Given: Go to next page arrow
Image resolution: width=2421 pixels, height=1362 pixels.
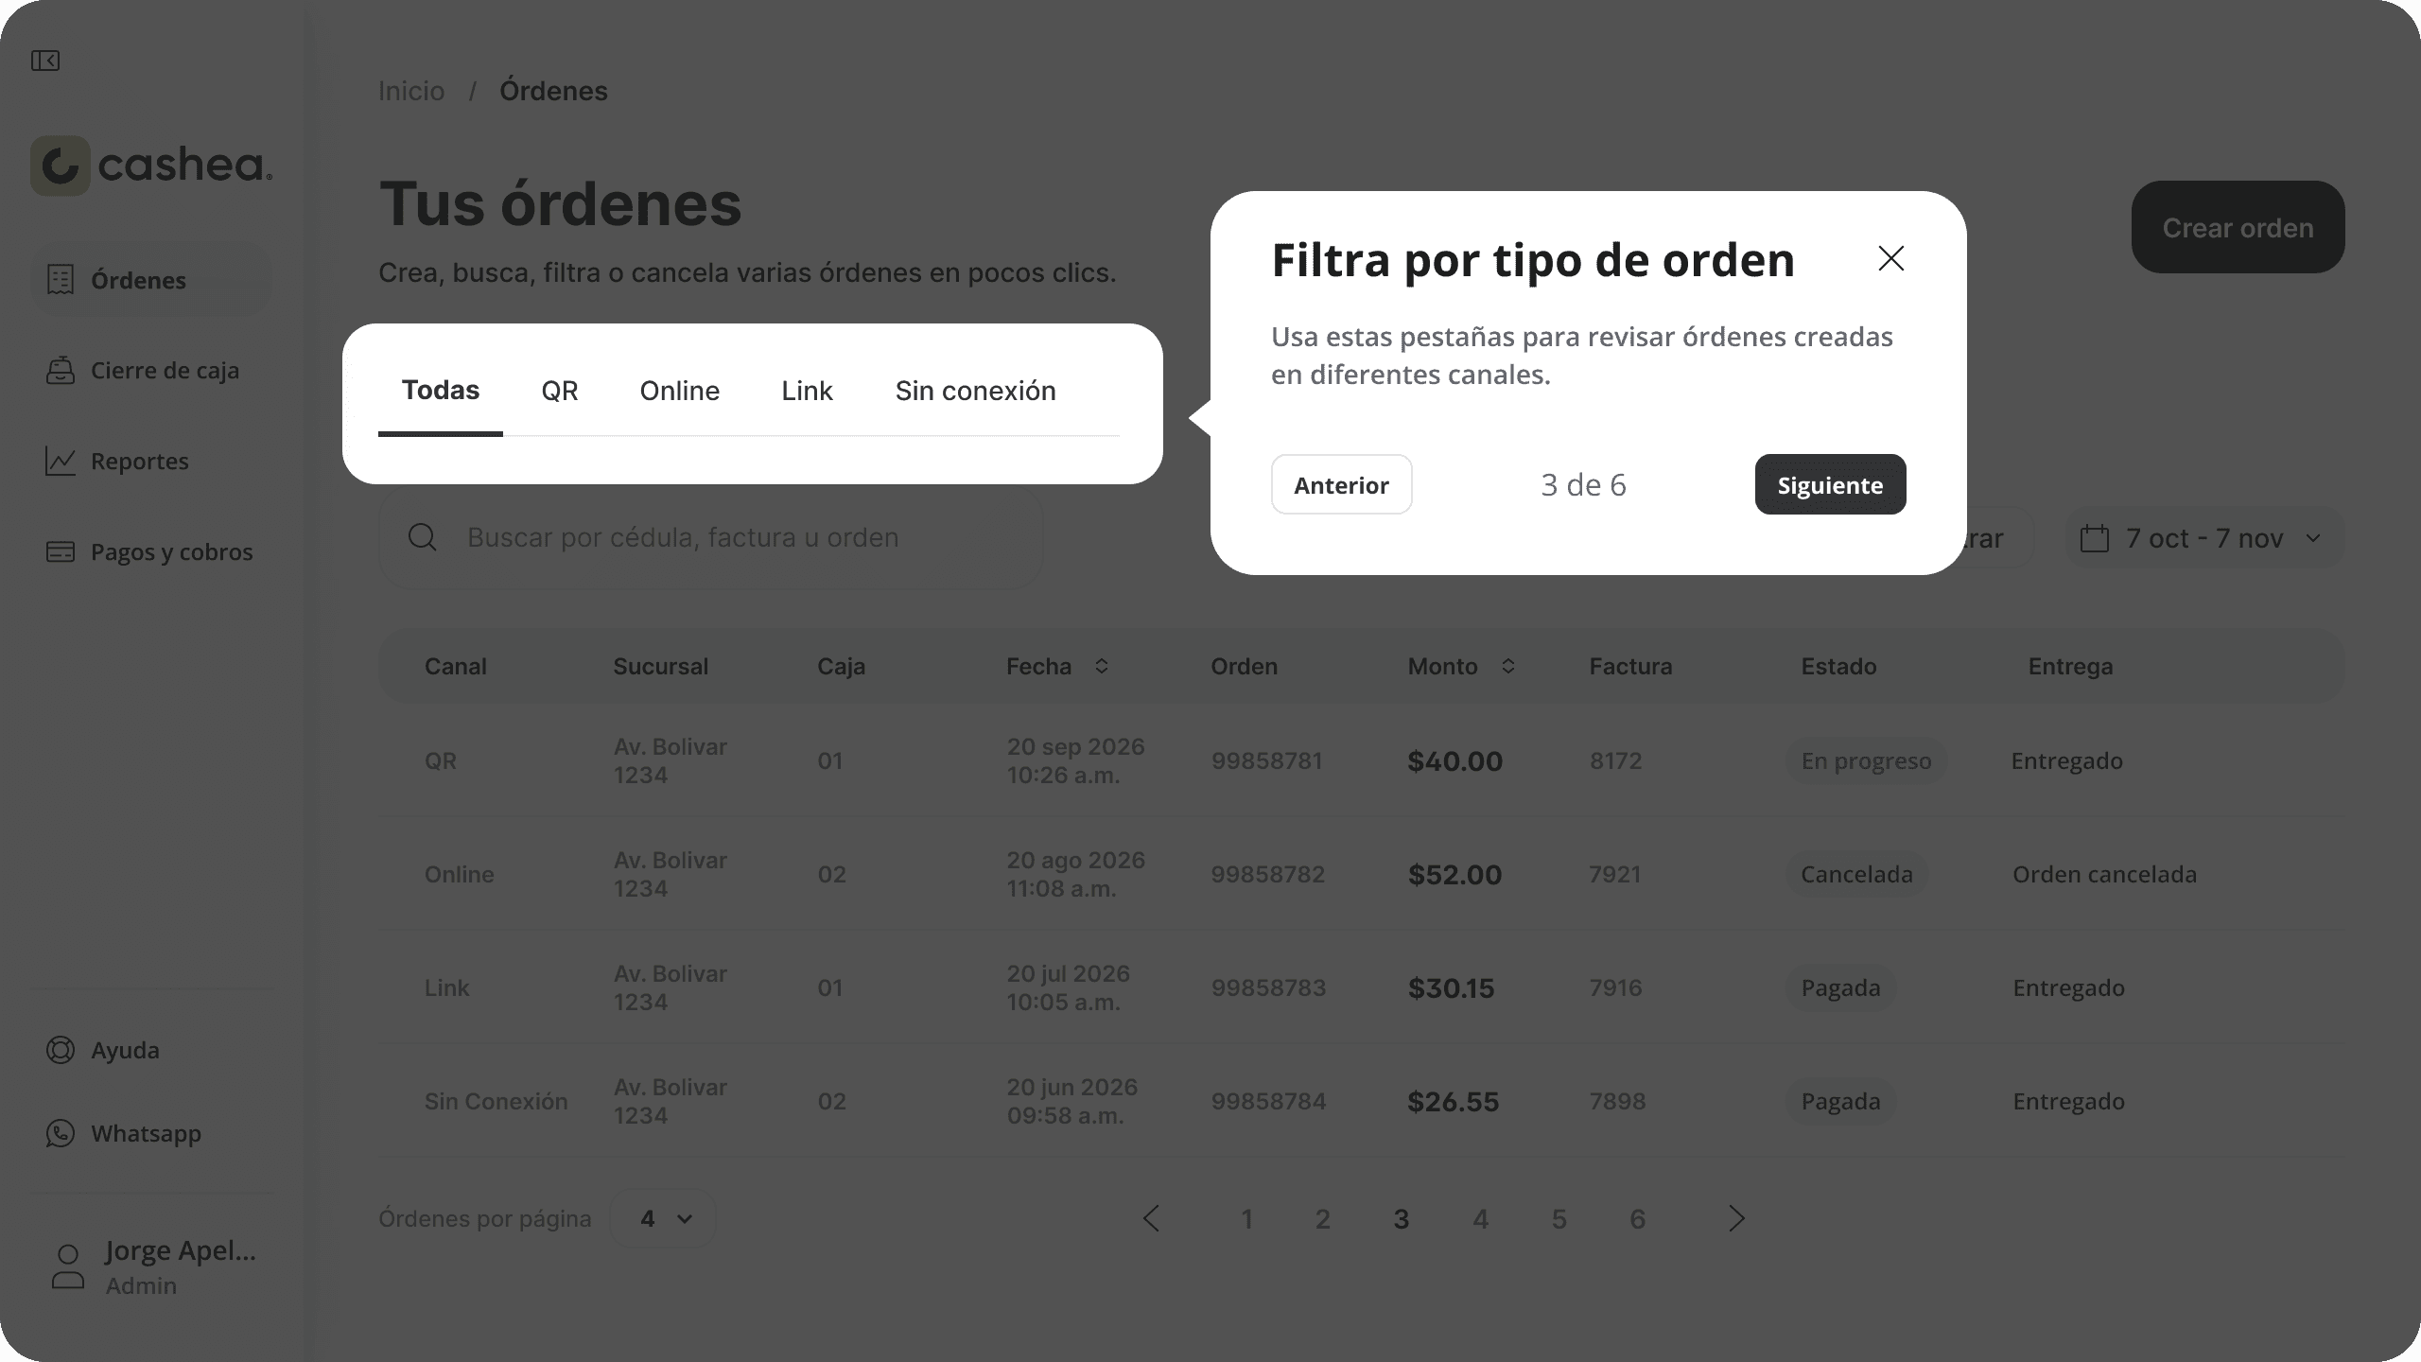Looking at the screenshot, I should [x=1736, y=1218].
